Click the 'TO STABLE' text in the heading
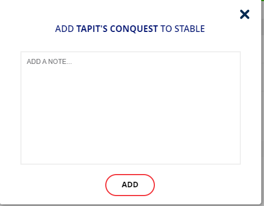The height and width of the screenshot is (206, 264). [x=182, y=29]
